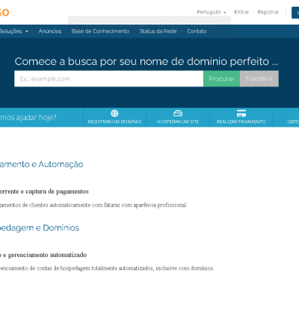Click the 'inclusive com domínios' paragraph text
The image size is (299, 316).
coord(185,268)
